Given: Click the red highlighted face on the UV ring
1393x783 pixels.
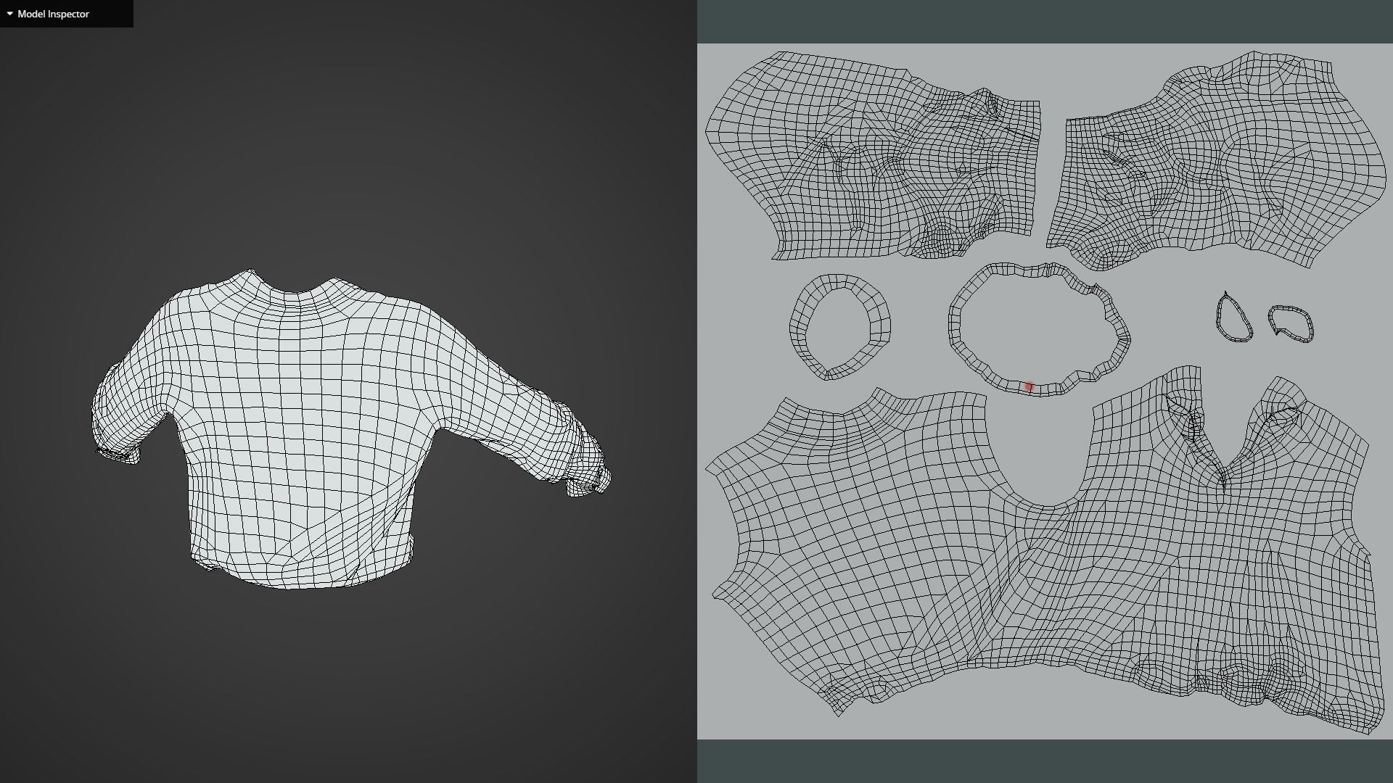Looking at the screenshot, I should coord(1028,386).
